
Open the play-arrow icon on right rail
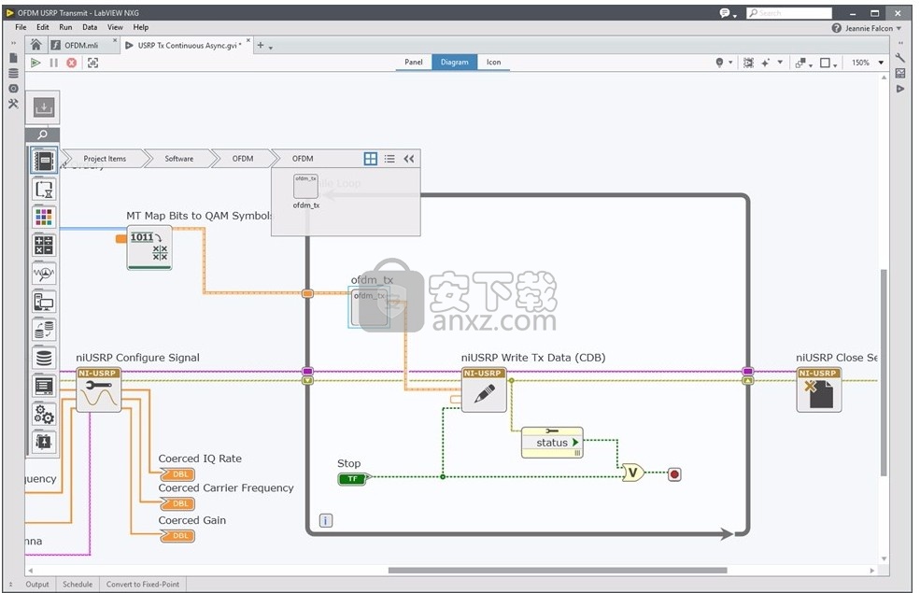(900, 89)
